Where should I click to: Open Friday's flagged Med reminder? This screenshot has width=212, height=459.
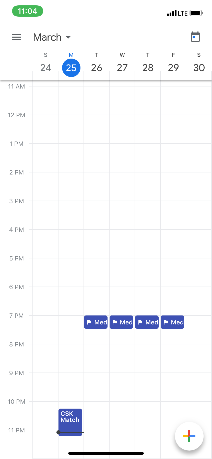(x=172, y=322)
